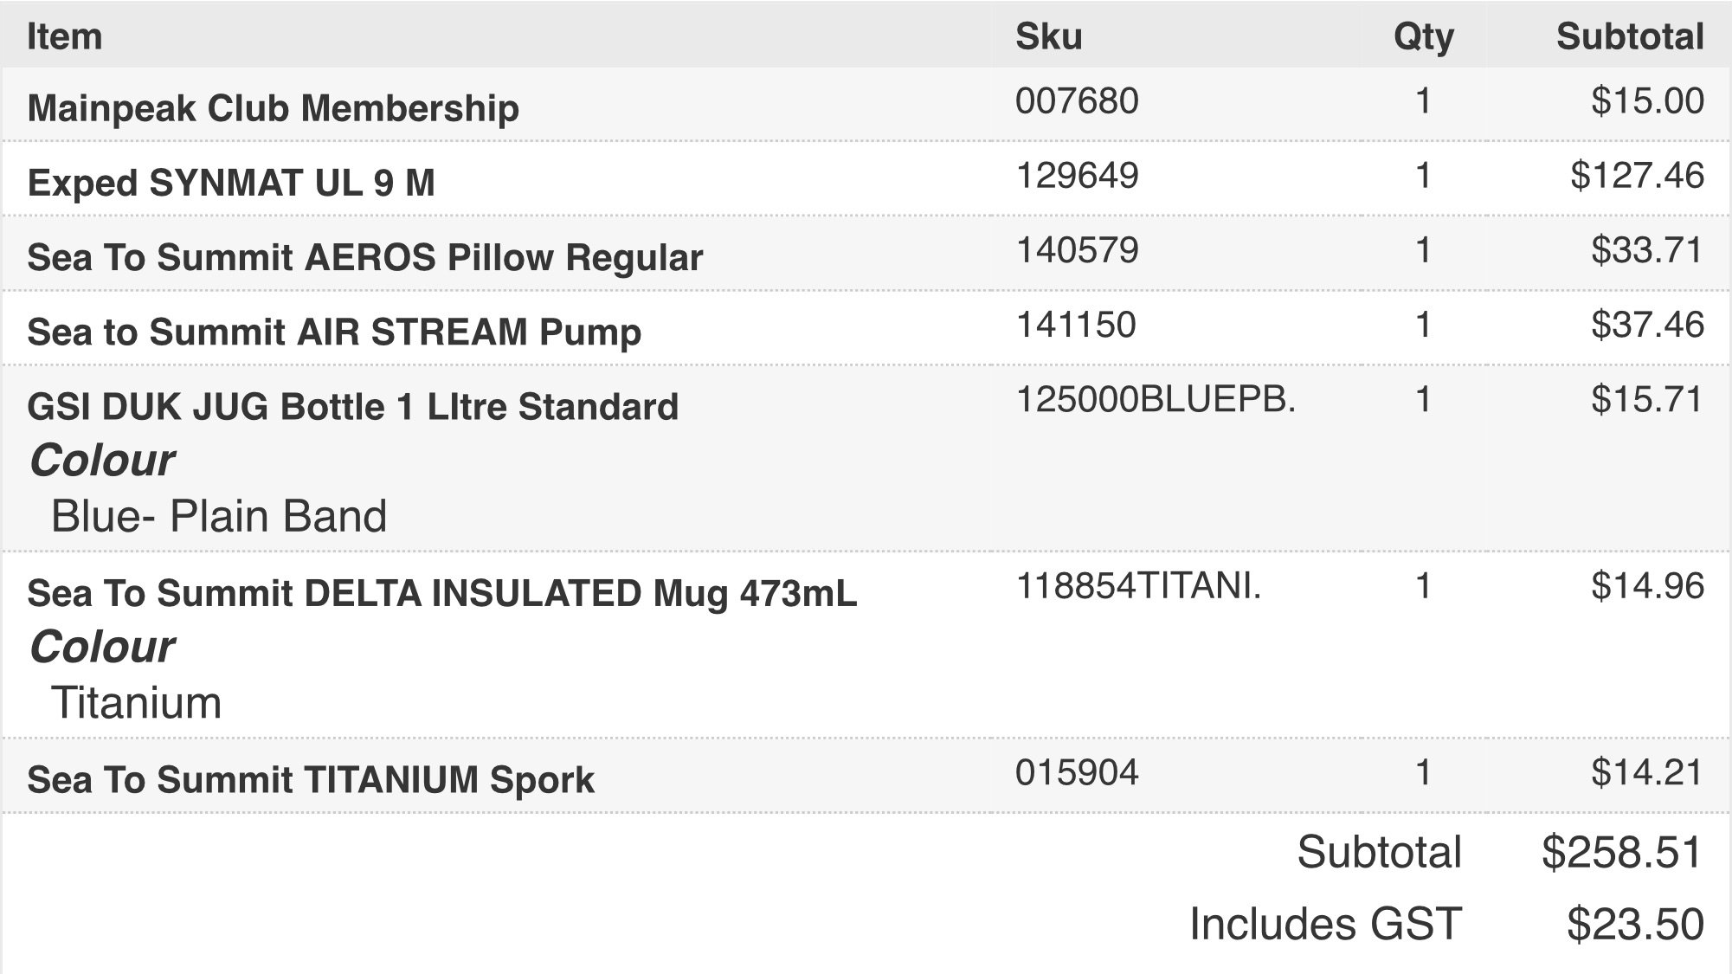Click SKU 015904 for the Spork

(1077, 772)
